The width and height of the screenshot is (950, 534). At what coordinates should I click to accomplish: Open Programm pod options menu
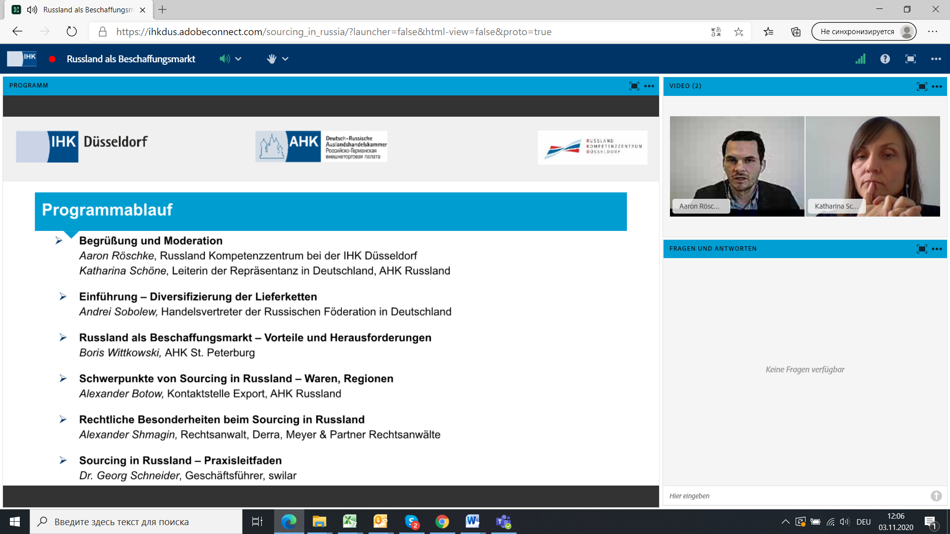[x=649, y=86]
